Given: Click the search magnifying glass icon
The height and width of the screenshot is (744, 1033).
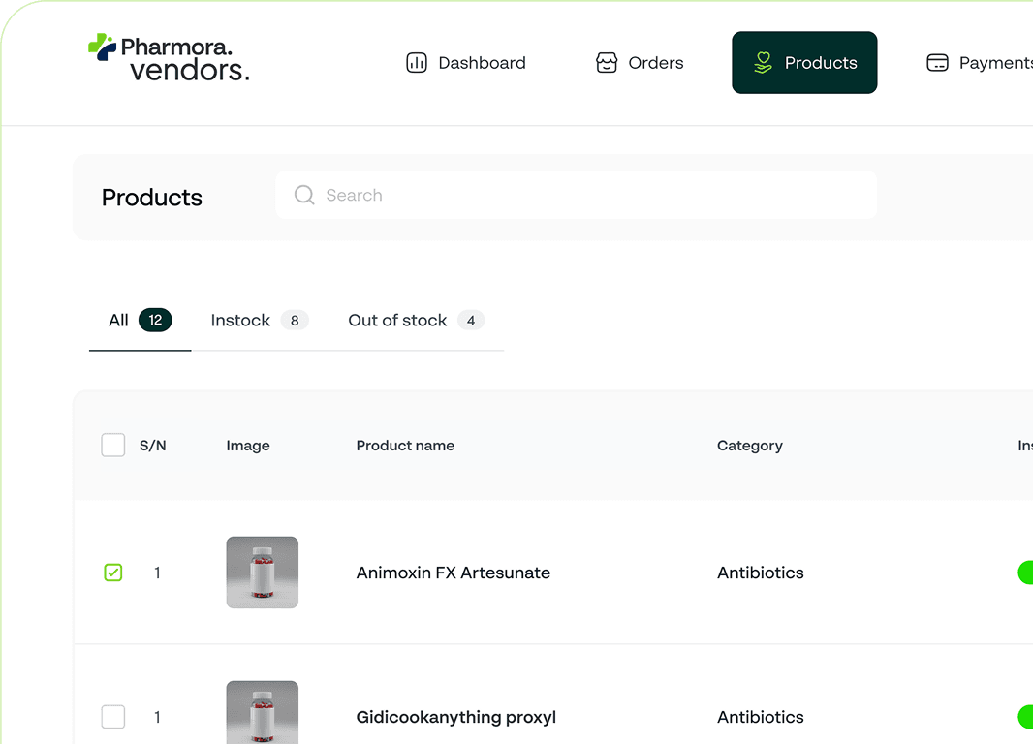Looking at the screenshot, I should [304, 196].
